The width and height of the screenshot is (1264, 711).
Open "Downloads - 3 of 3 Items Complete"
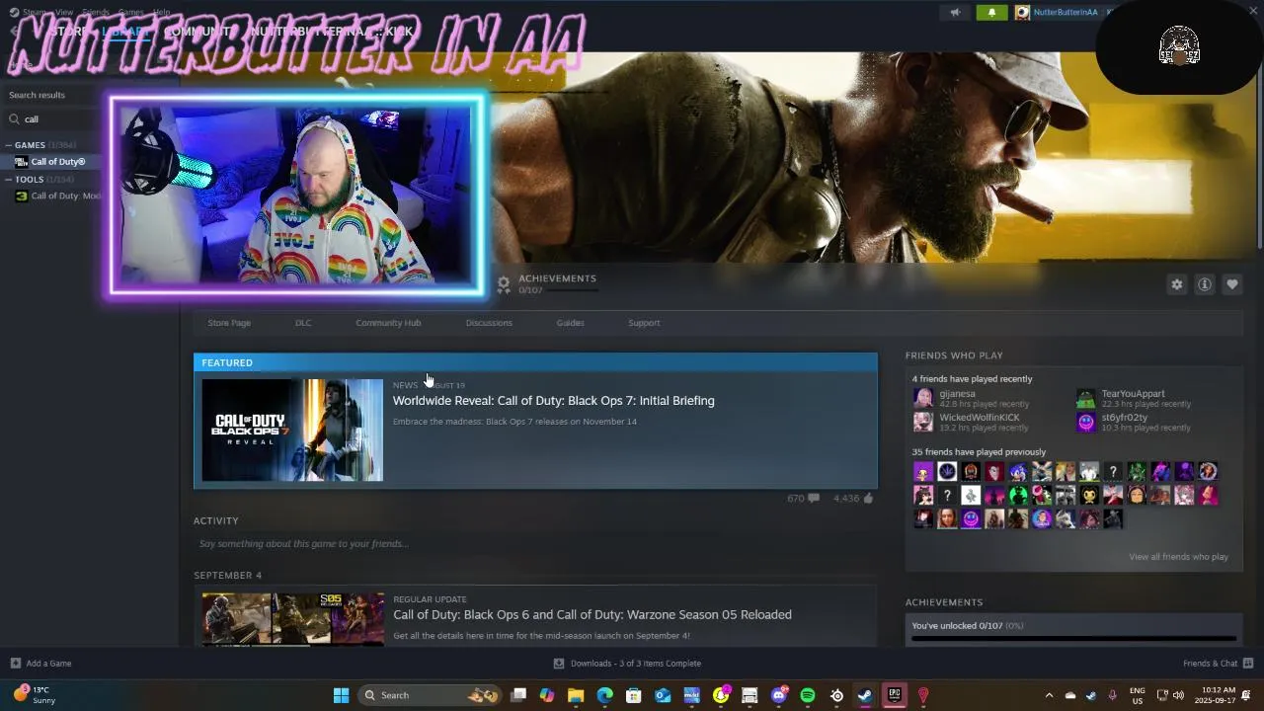(635, 664)
